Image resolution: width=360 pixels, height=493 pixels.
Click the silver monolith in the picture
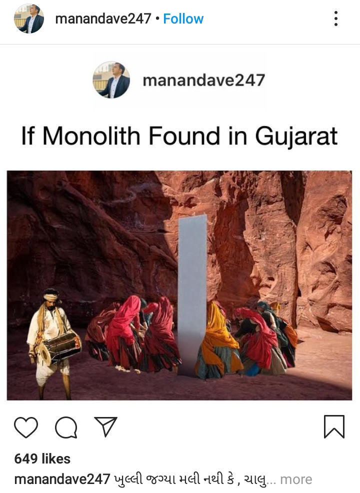pyautogui.click(x=192, y=294)
